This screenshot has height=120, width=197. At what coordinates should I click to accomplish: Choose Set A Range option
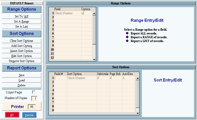point(21,22)
